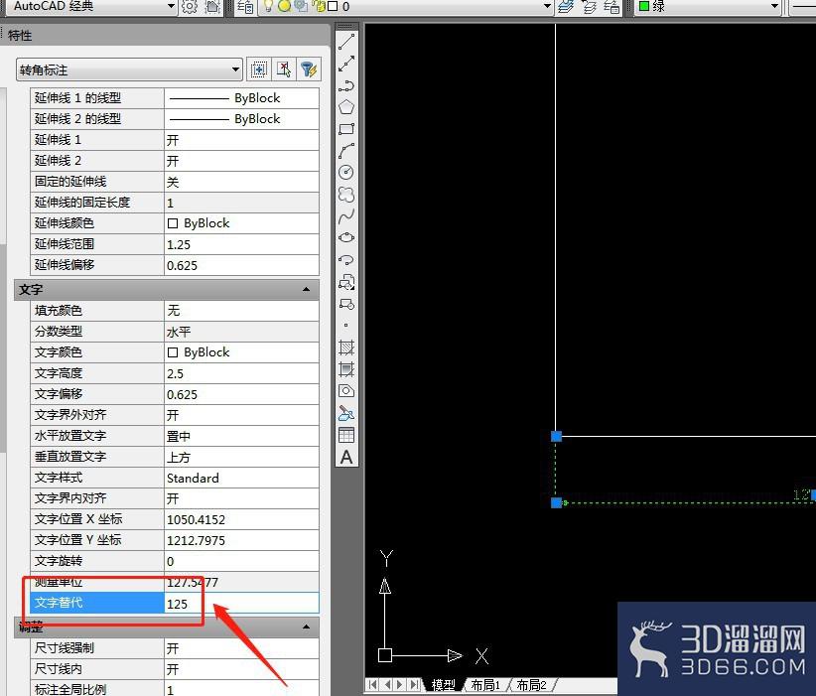The height and width of the screenshot is (696, 816).
Task: Toggle layer 0 lock icon
Action: click(320, 6)
